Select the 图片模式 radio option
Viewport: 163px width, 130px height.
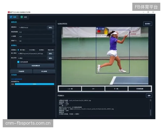pos(21,50)
